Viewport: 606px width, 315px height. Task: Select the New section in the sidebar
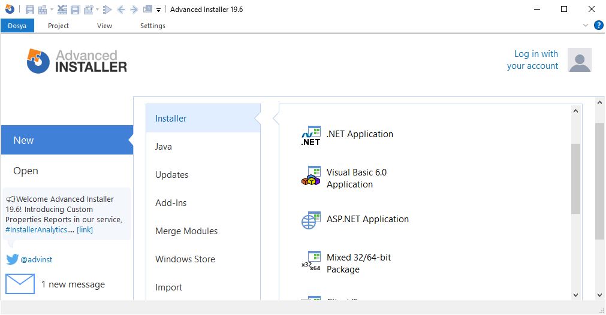[67, 140]
